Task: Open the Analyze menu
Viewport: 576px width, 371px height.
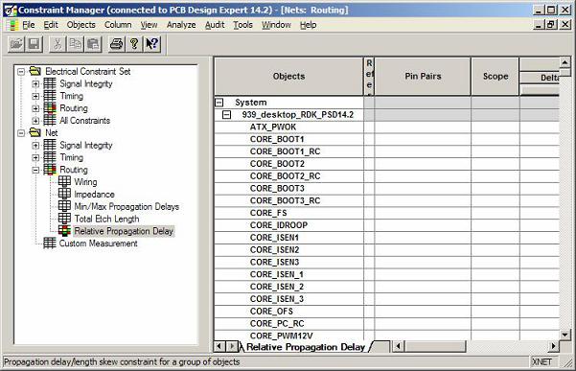Action: pyautogui.click(x=181, y=25)
